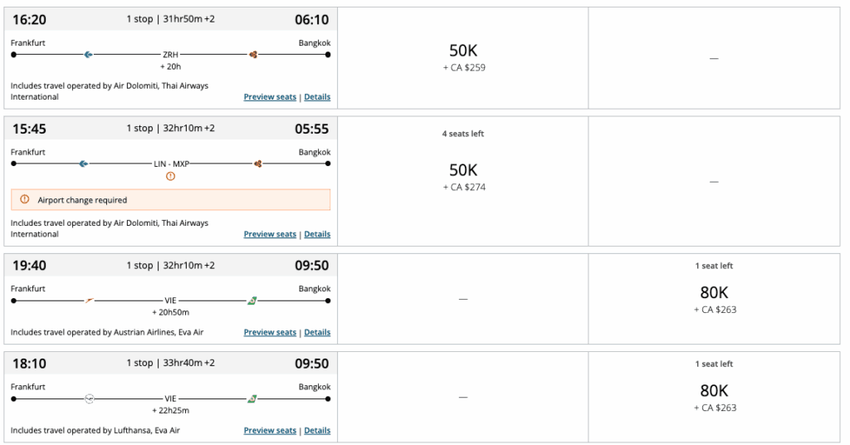The height and width of the screenshot is (445, 850).
Task: Open Preview seats for 19:40 flight
Action: pyautogui.click(x=270, y=332)
